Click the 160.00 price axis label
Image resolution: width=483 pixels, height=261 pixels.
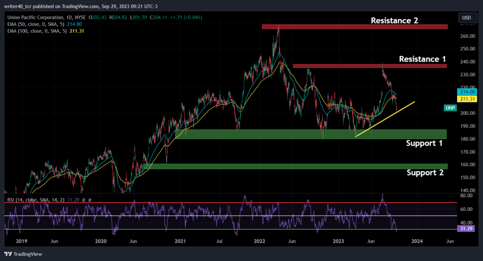click(467, 164)
